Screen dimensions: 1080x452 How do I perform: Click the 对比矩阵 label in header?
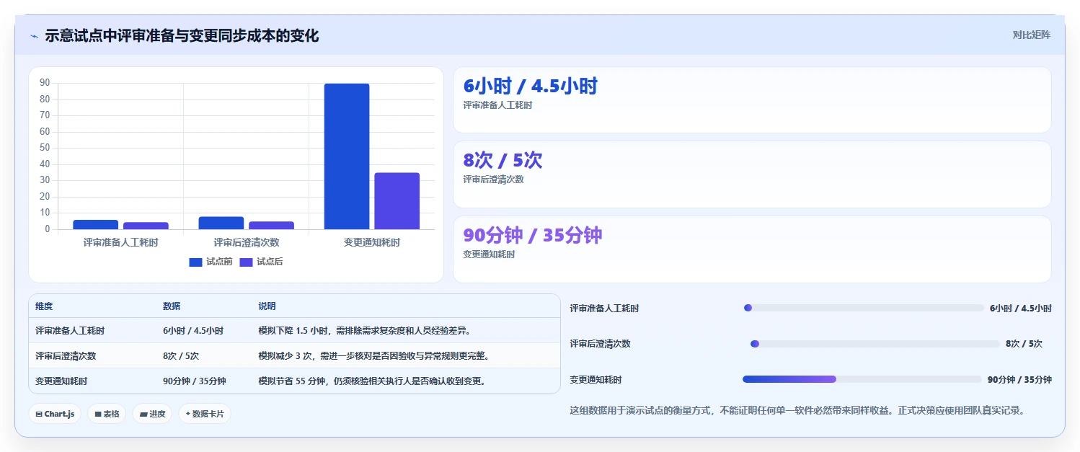(1032, 35)
